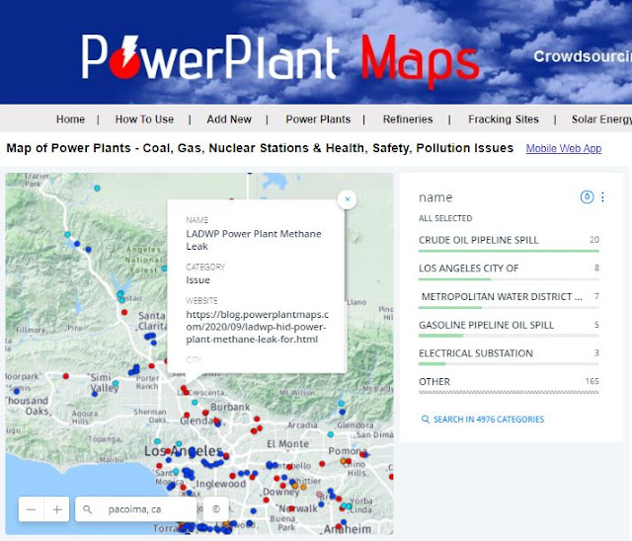
Task: Click magnifier icon beside Search in 4976 categories
Action: click(x=426, y=420)
